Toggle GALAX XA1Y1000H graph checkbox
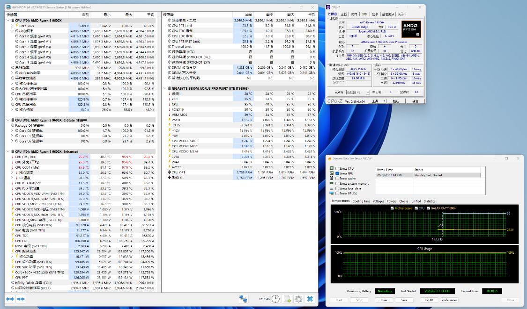The image size is (527, 309). 429,208
